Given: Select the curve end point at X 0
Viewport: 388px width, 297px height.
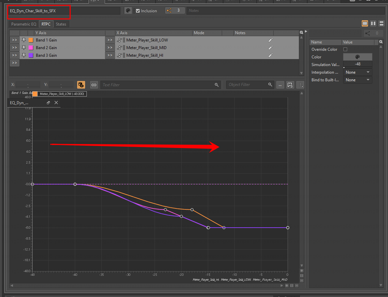Looking at the screenshot, I should [288, 228].
